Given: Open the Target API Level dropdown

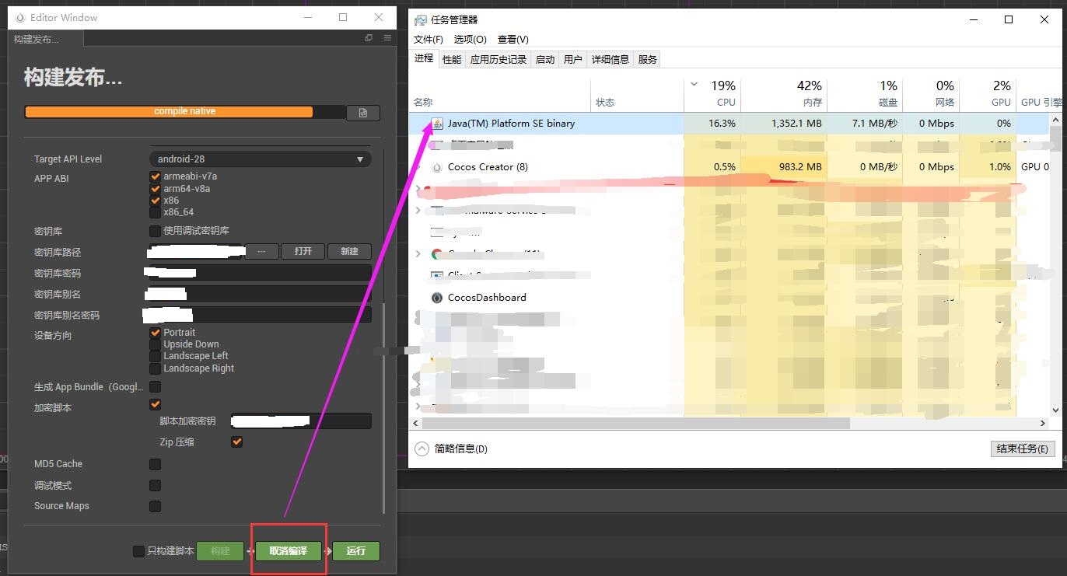Looking at the screenshot, I should [260, 159].
